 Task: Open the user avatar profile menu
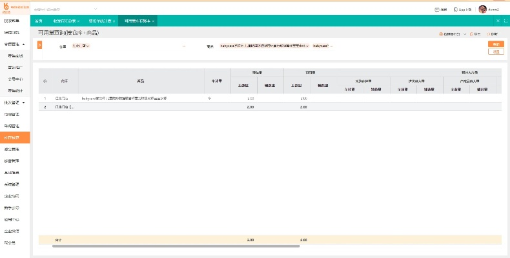(x=482, y=10)
